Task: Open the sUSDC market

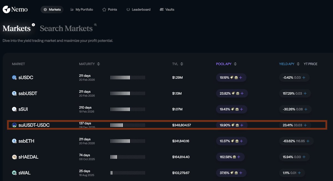Action: pyautogui.click(x=26, y=77)
